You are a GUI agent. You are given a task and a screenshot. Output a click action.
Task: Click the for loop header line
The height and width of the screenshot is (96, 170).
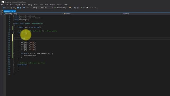(x=37, y=54)
